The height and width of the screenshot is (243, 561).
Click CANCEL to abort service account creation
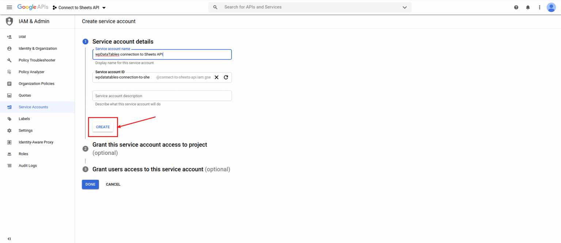pyautogui.click(x=113, y=184)
